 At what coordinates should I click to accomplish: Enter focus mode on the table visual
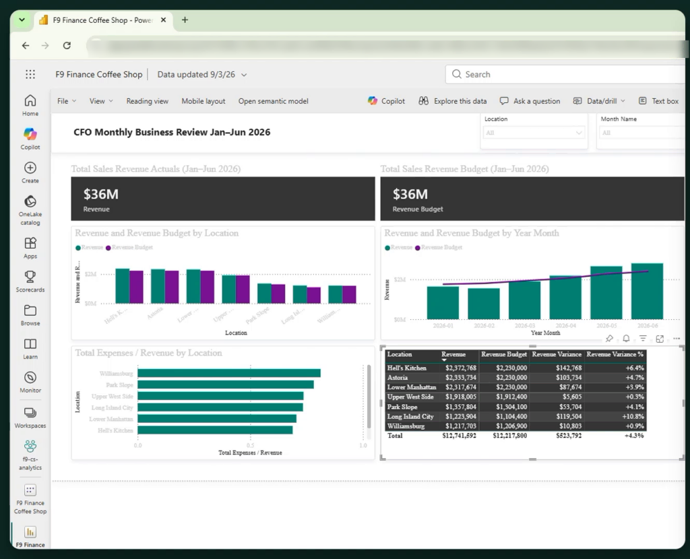point(660,338)
